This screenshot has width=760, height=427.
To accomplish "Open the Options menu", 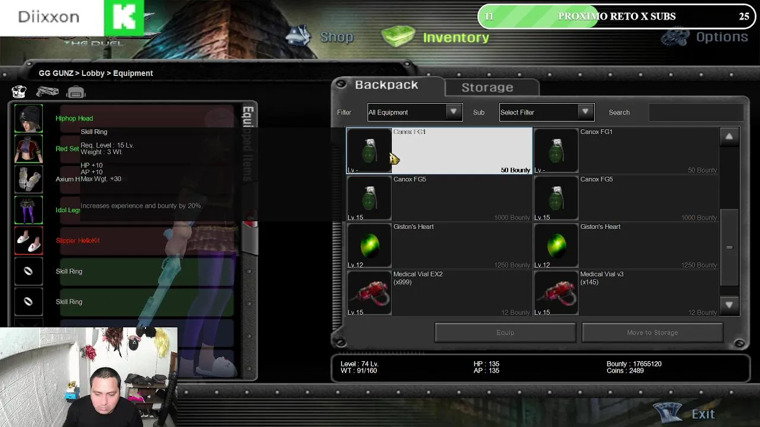I will [x=722, y=37].
